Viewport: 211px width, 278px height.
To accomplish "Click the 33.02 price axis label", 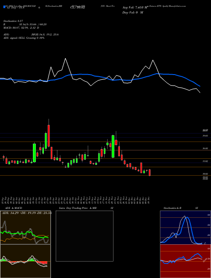I will (205, 161).
